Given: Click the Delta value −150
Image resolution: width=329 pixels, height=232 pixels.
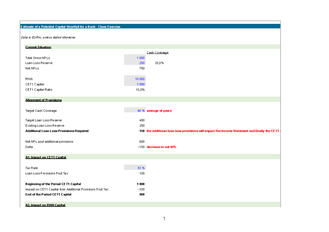Looking at the screenshot, I should coord(141,147).
